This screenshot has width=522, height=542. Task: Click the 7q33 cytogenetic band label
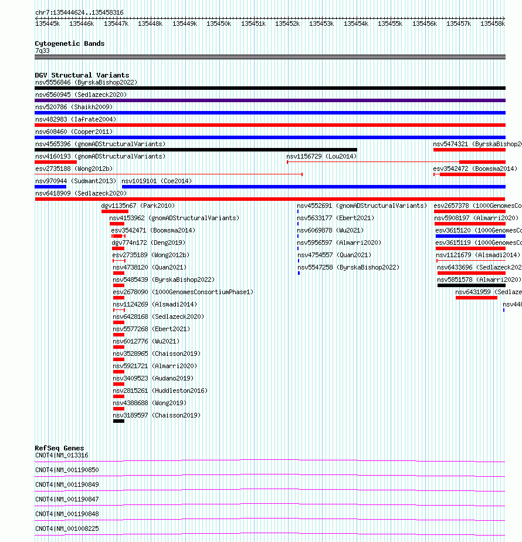click(42, 51)
